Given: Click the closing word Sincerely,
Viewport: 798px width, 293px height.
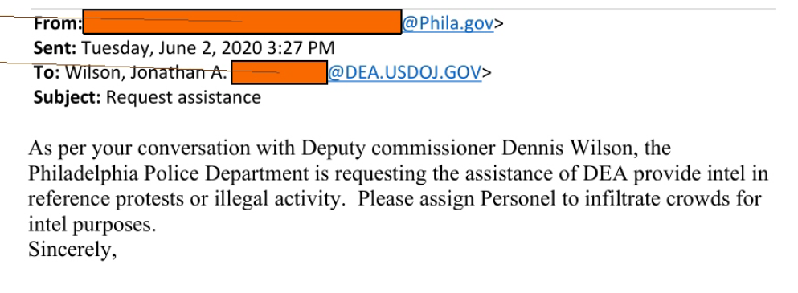Looking at the screenshot, I should 73,250.
